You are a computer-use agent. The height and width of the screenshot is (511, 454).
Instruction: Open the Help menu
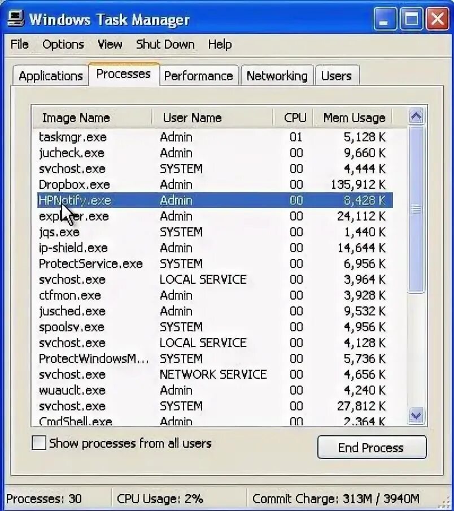(x=220, y=44)
